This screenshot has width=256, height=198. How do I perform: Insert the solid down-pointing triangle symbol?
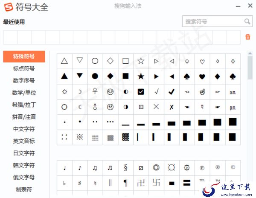pos(80,76)
